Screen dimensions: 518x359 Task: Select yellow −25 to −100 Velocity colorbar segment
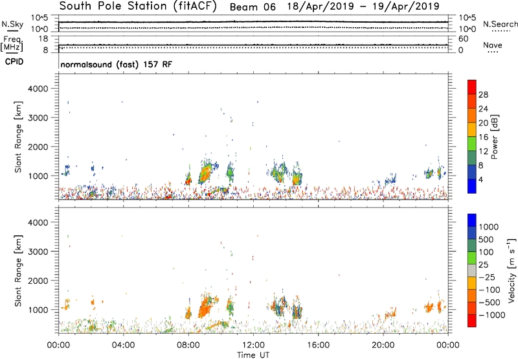click(x=472, y=283)
